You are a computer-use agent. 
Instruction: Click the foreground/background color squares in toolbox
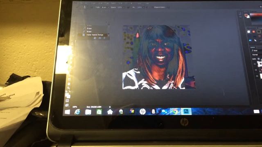click(68, 96)
